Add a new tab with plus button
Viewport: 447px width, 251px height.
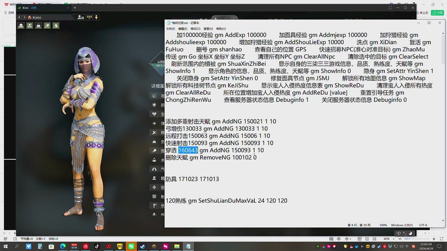tap(75, 8)
